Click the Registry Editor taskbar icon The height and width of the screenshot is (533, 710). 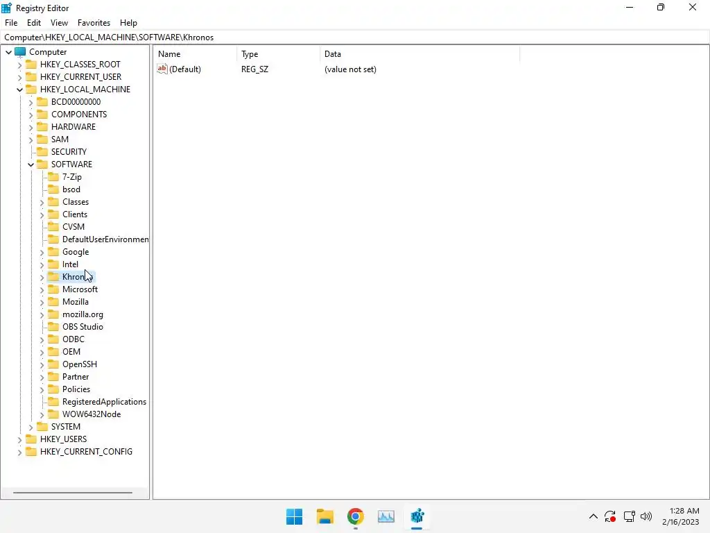tap(417, 516)
